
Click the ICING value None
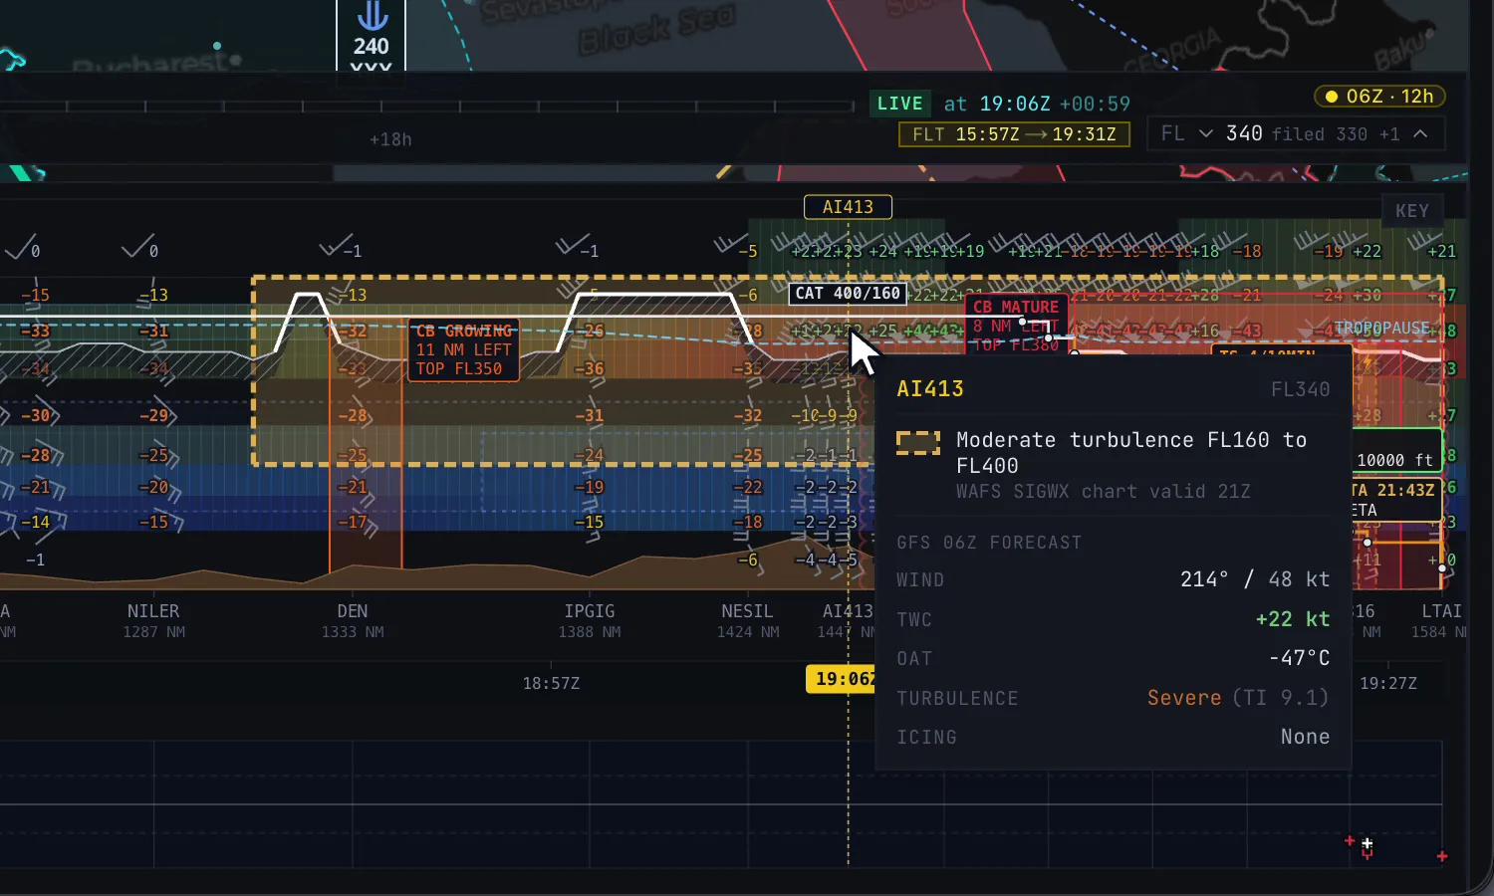click(1305, 737)
